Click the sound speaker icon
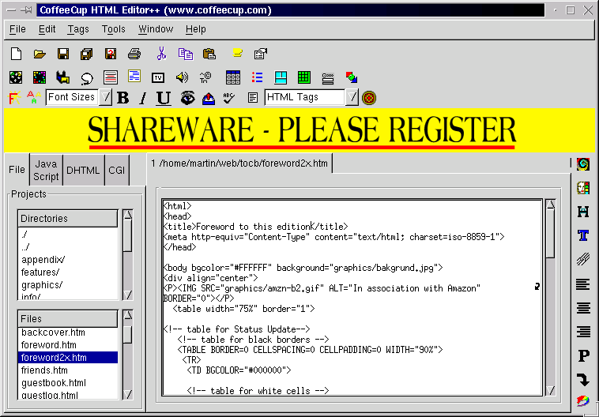The width and height of the screenshot is (599, 417). [182, 77]
